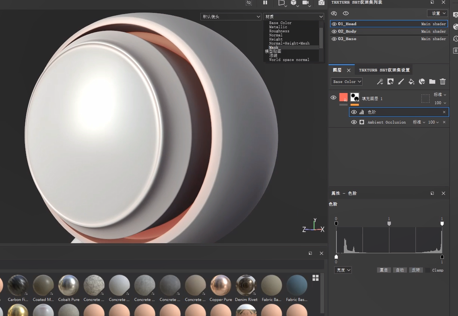The height and width of the screenshot is (316, 458).
Task: Open the 设置 dropdown in Texture Set list
Action: [437, 13]
